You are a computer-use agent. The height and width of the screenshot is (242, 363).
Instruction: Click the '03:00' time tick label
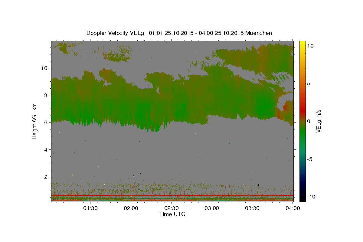(212, 208)
